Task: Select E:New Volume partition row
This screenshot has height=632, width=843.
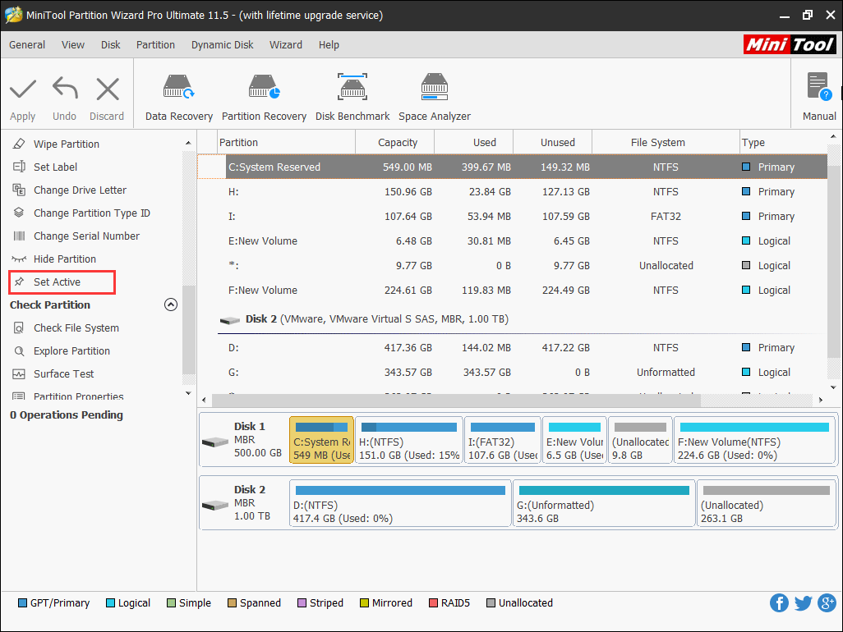Action: [513, 241]
